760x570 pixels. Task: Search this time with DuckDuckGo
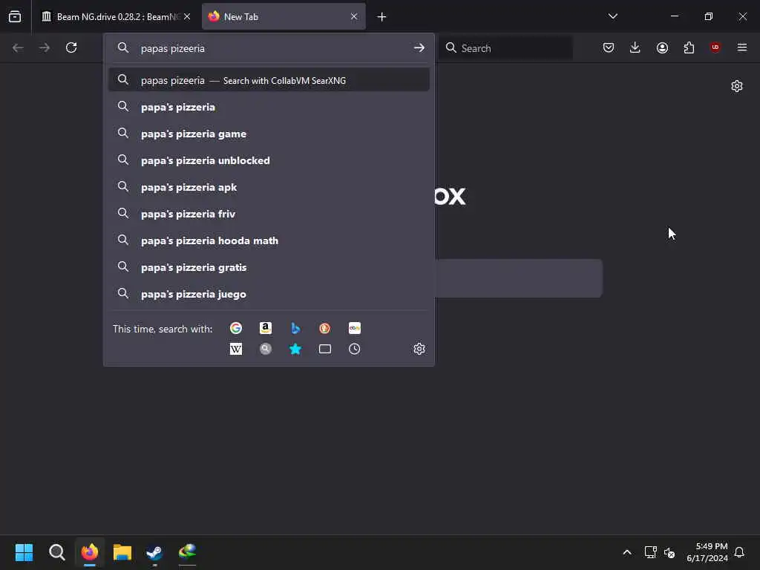(x=325, y=328)
